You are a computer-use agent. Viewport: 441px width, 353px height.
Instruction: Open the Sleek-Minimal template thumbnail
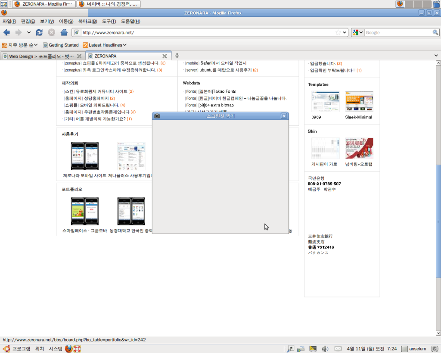[359, 102]
